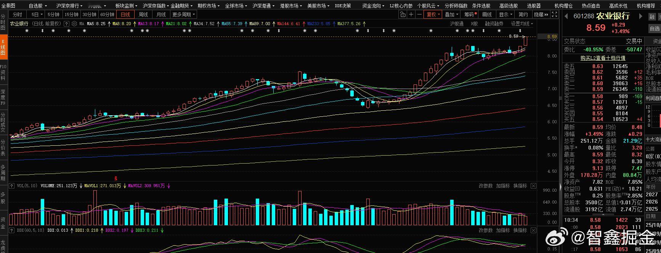661x253 pixels.
Task: Click the MA233:5.85 moving average label
Action: coord(319,24)
